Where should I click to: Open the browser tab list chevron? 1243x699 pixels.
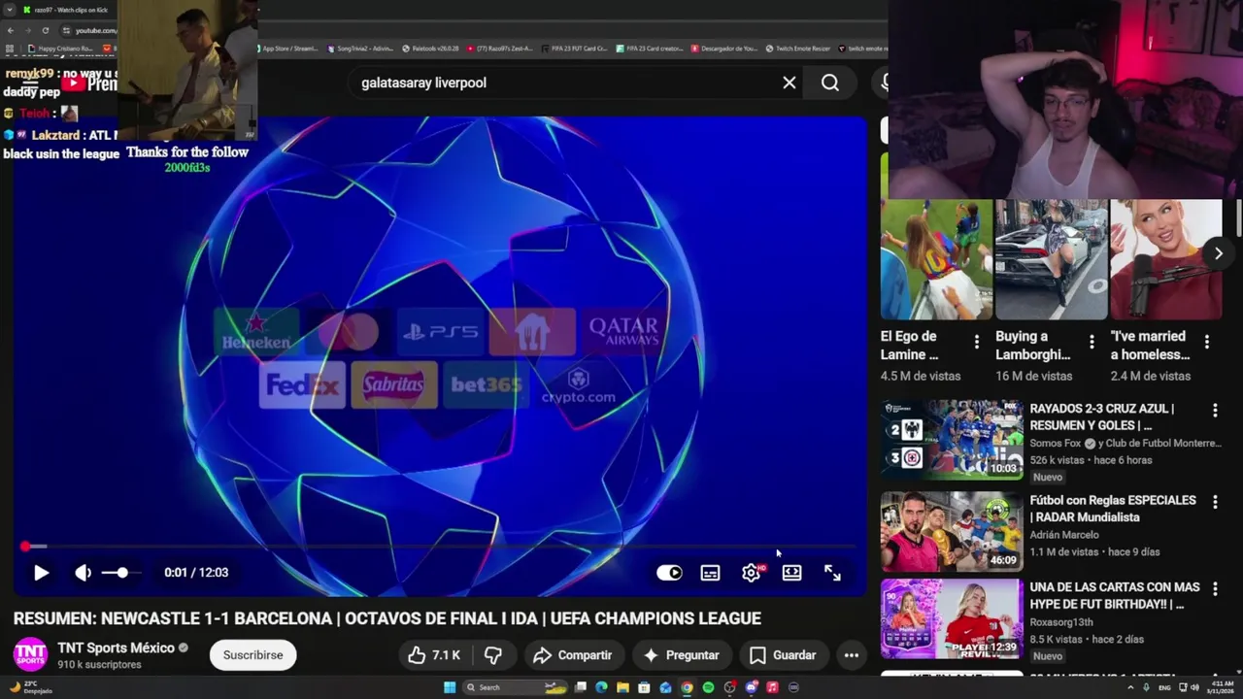pyautogui.click(x=9, y=10)
